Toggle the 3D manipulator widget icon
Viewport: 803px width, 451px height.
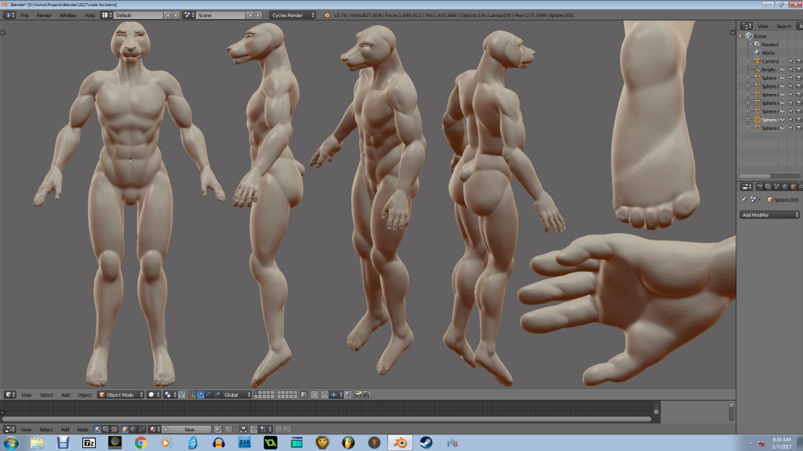click(x=191, y=395)
